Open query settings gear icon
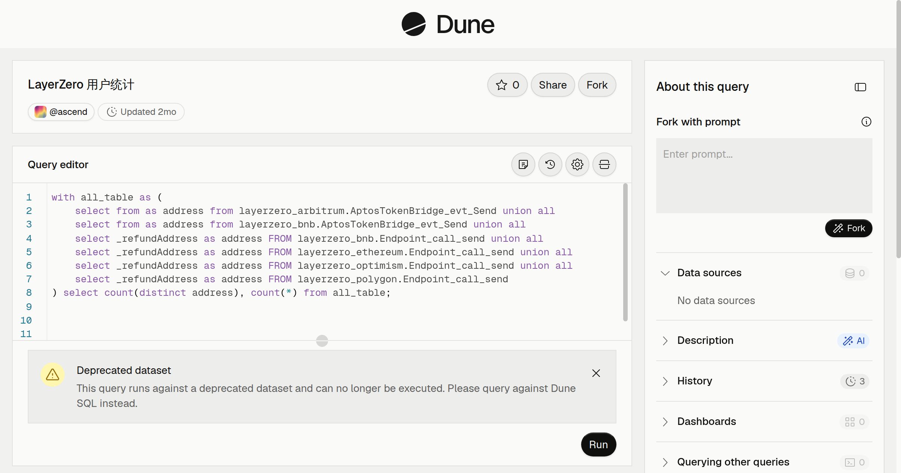901x473 pixels. pos(577,164)
